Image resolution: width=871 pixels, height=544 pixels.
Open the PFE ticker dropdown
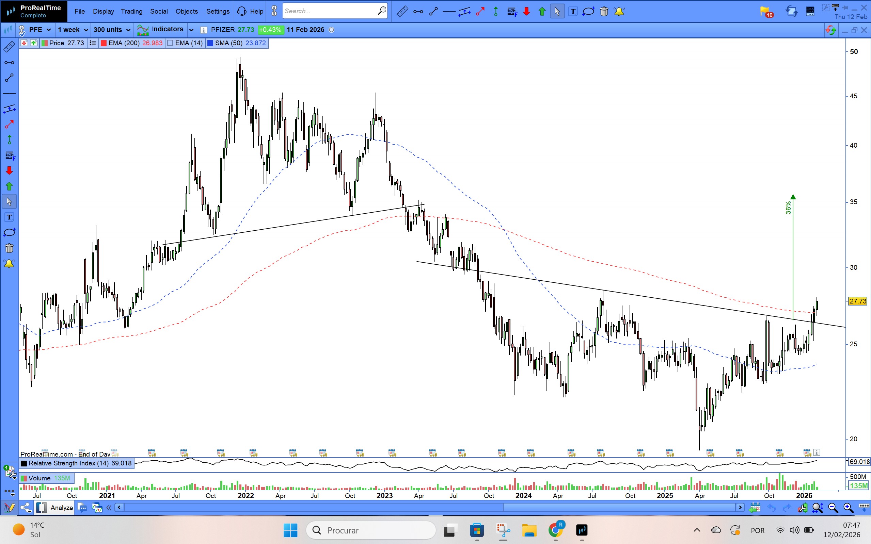pyautogui.click(x=40, y=30)
